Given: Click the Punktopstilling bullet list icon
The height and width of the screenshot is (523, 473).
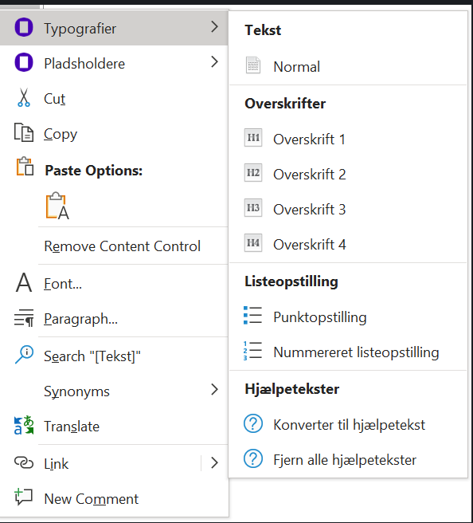Looking at the screenshot, I should 252,316.
